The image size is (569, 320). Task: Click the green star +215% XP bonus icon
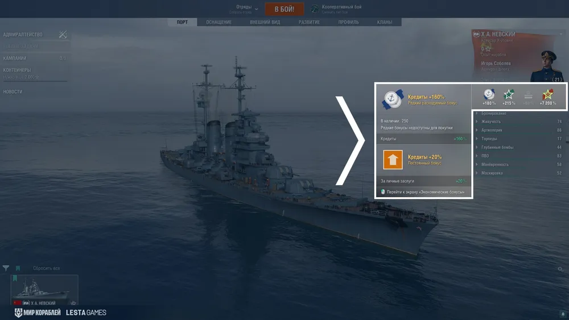point(509,94)
